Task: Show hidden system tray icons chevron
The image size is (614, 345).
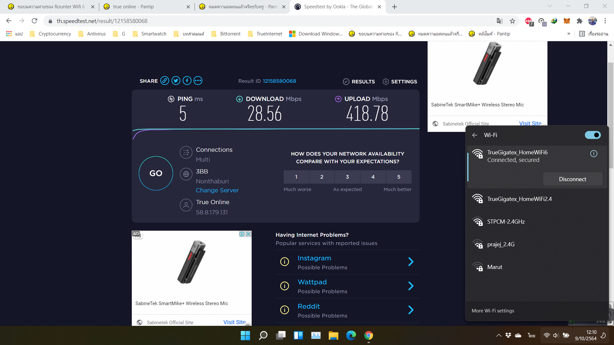Action: tap(499, 335)
